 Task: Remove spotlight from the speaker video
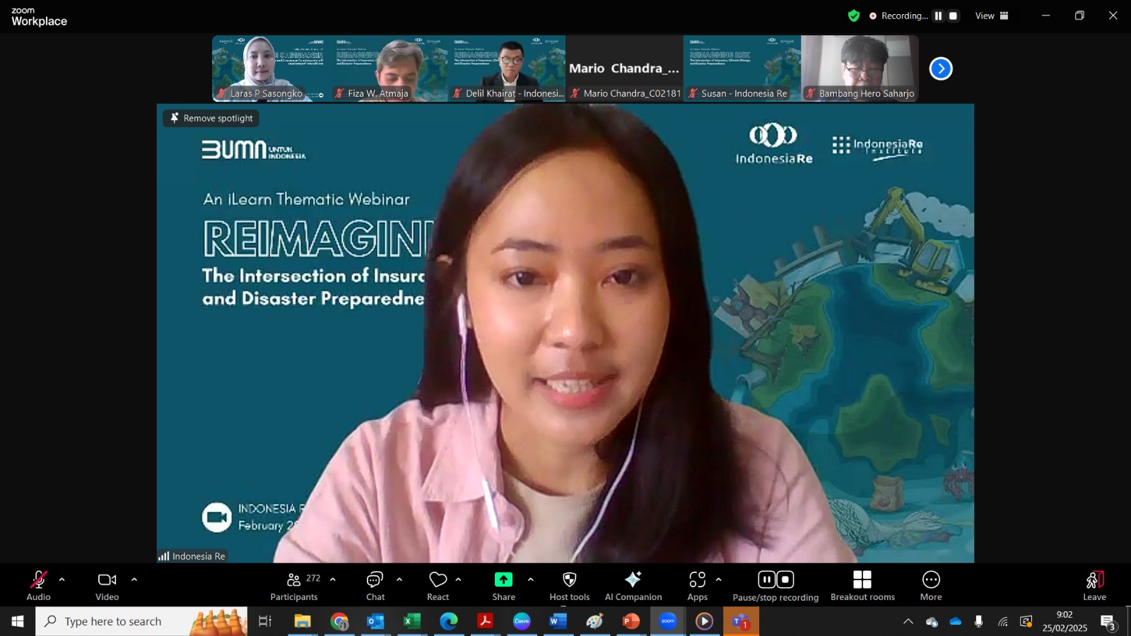pyautogui.click(x=211, y=118)
